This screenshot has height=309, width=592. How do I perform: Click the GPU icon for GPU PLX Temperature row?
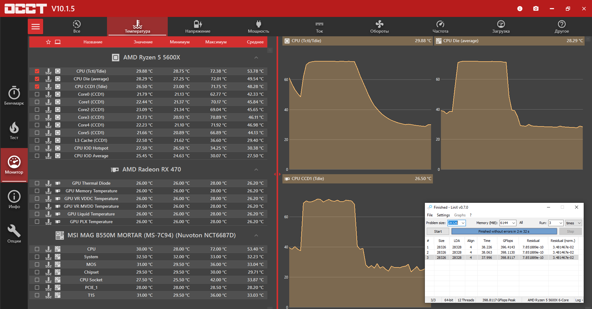click(x=58, y=222)
